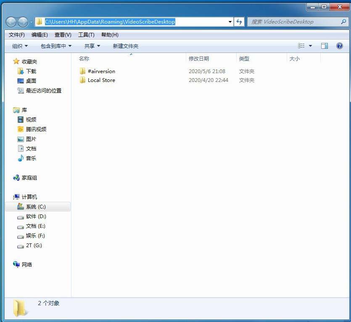Select the Local Store folder icon
The image size is (351, 322).
[x=82, y=80]
